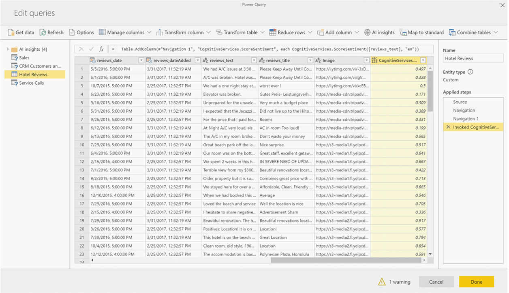Open the CognitiveServices column filter dropdown
Viewport: 509px width, 293px height.
click(423, 60)
